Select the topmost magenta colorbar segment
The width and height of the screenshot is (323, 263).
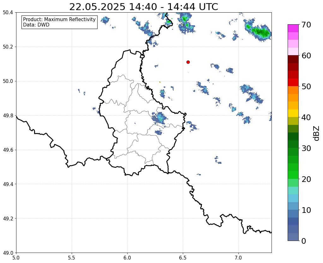tap(293, 28)
